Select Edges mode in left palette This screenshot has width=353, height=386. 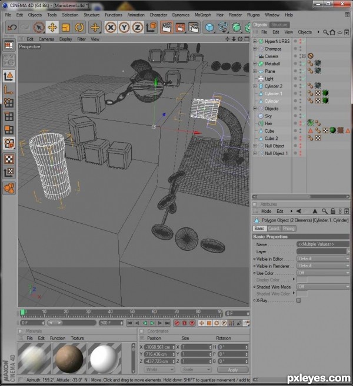(9, 116)
